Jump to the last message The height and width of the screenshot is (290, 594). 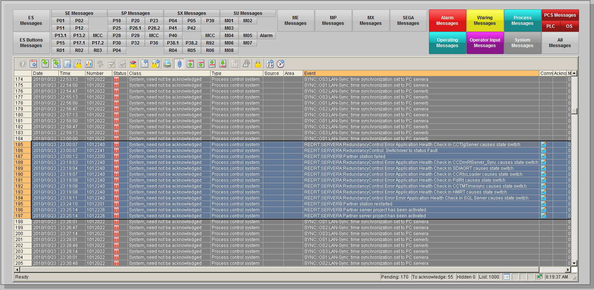(222, 64)
